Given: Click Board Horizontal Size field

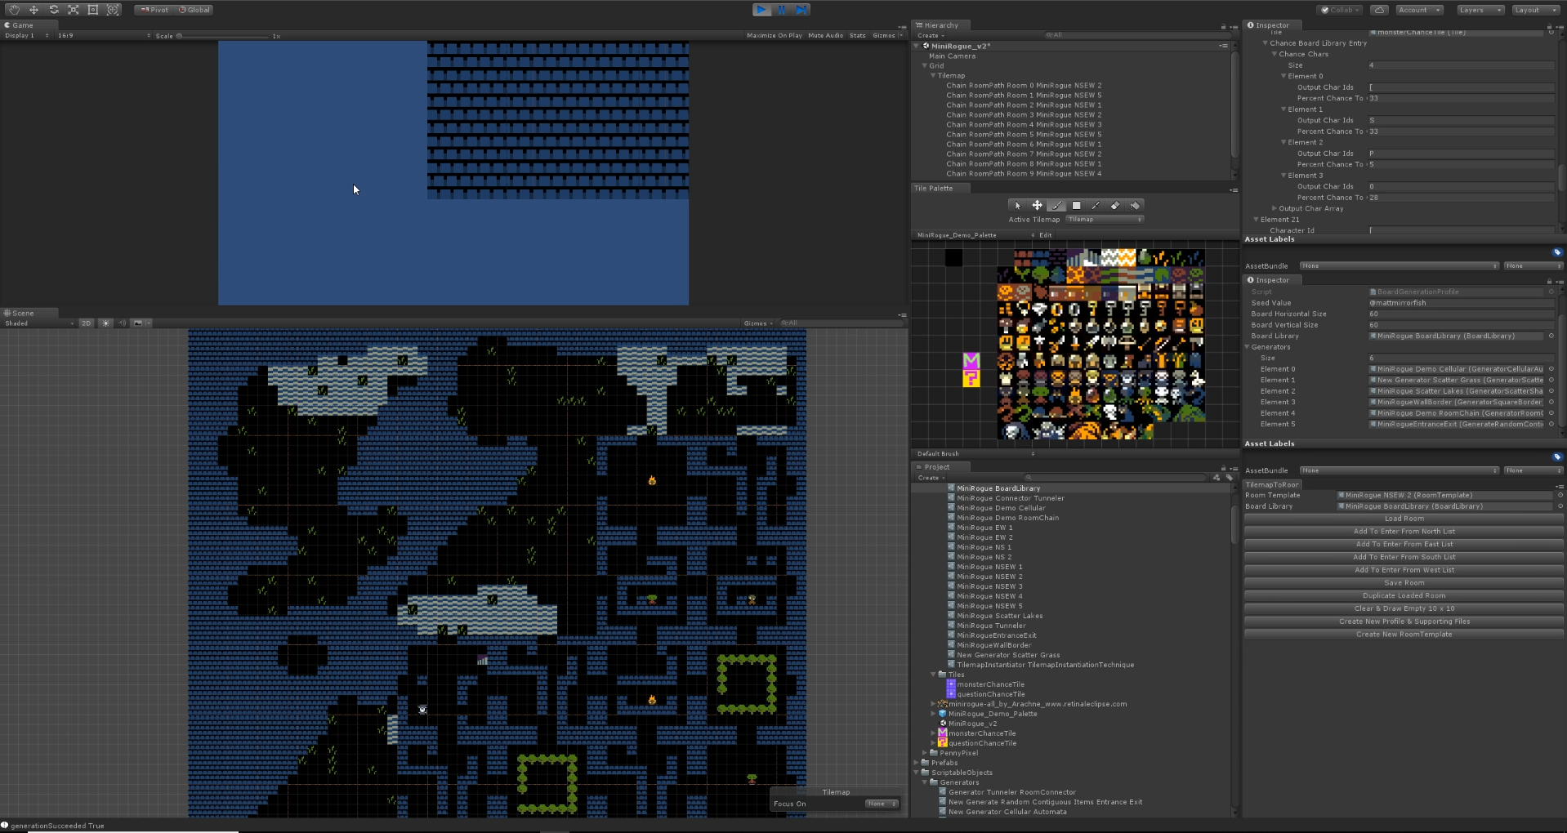Looking at the screenshot, I should (x=1461, y=314).
